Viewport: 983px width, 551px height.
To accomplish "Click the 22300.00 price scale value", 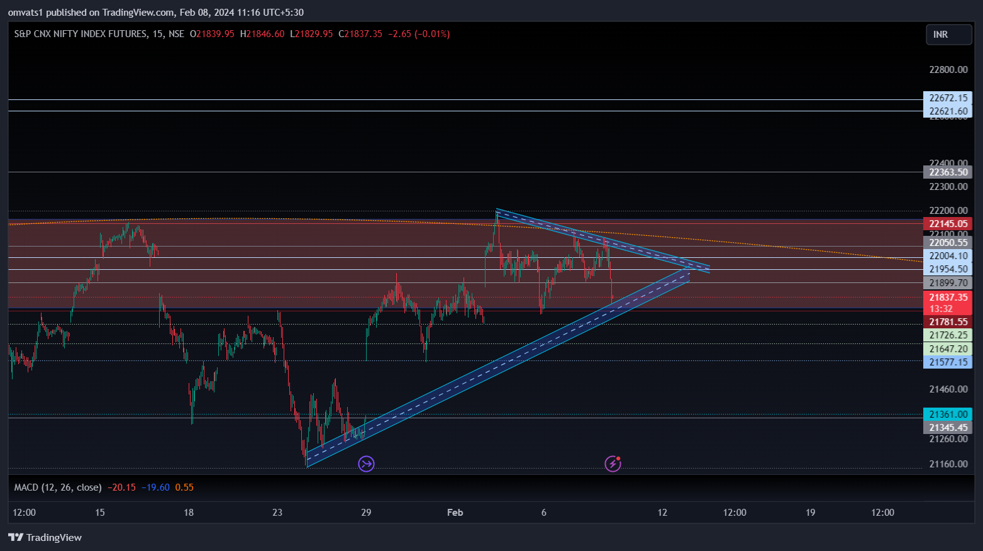I will tap(948, 187).
